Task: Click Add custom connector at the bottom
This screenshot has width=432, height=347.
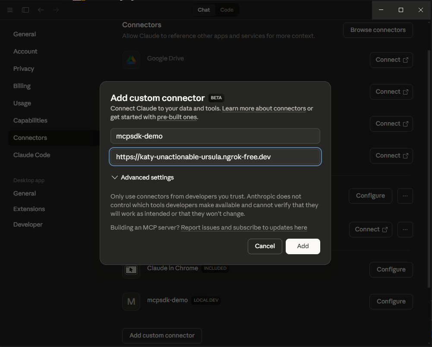Action: tap(162, 336)
